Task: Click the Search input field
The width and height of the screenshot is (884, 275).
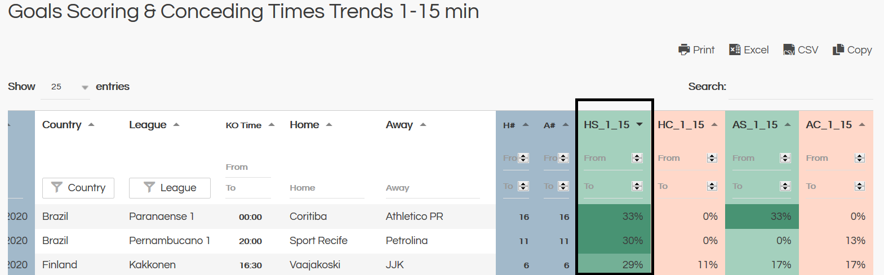Action: coord(801,87)
